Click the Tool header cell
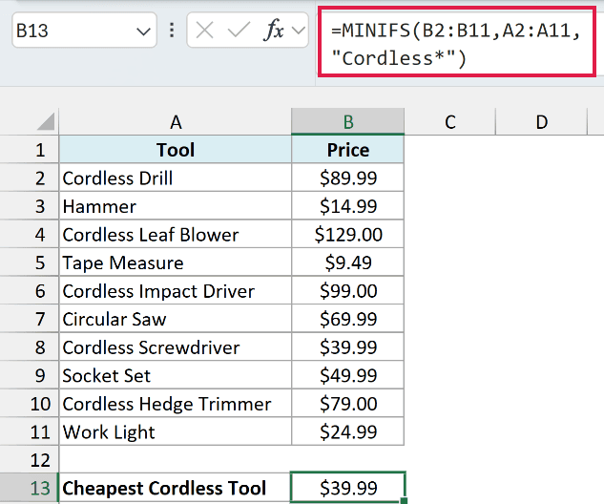Viewport: 604px width, 504px height. pyautogui.click(x=176, y=150)
